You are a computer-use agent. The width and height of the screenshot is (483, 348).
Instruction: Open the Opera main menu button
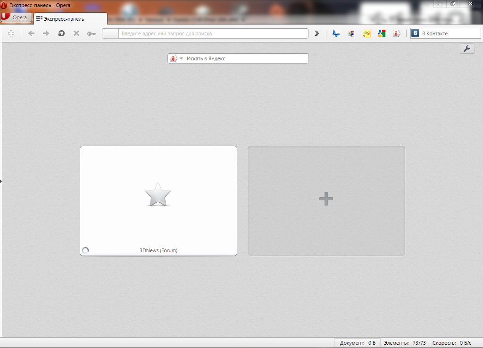coord(17,17)
